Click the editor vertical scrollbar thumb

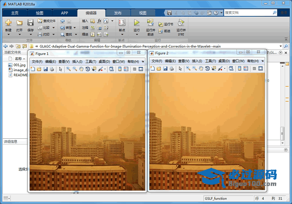(282, 133)
